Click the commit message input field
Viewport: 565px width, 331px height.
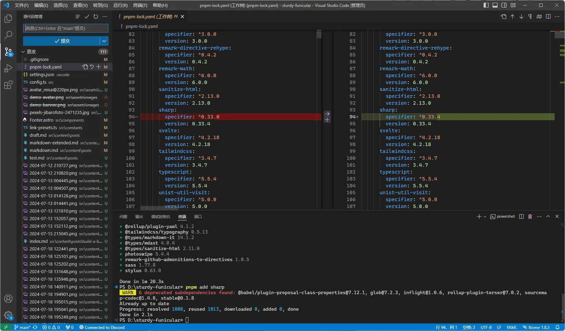(x=65, y=28)
